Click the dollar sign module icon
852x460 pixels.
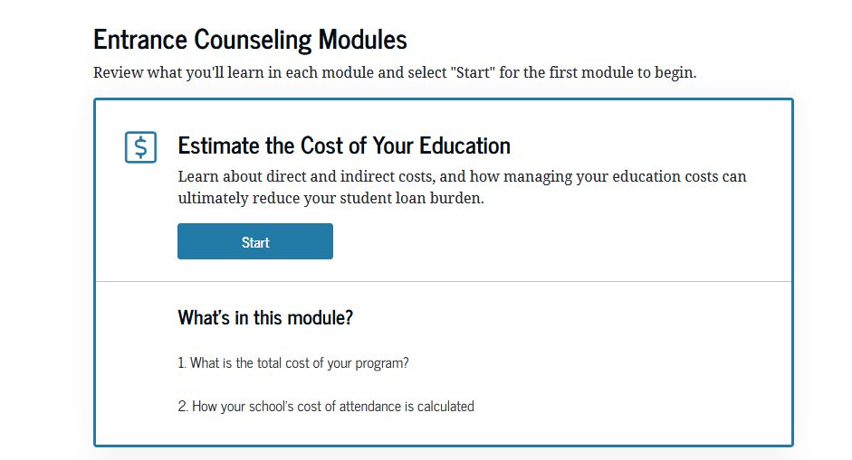(140, 147)
